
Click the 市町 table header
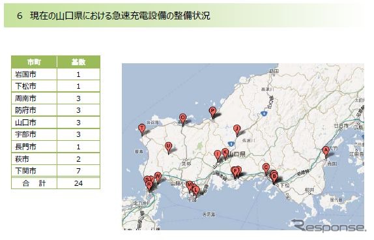tap(34, 62)
